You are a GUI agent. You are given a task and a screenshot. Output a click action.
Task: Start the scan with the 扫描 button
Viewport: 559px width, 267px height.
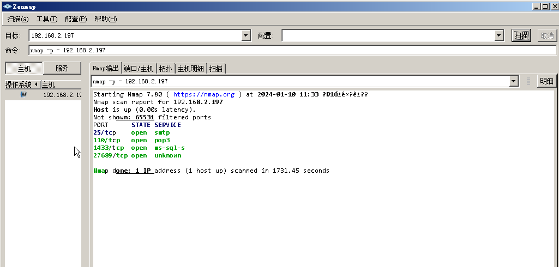(521, 35)
